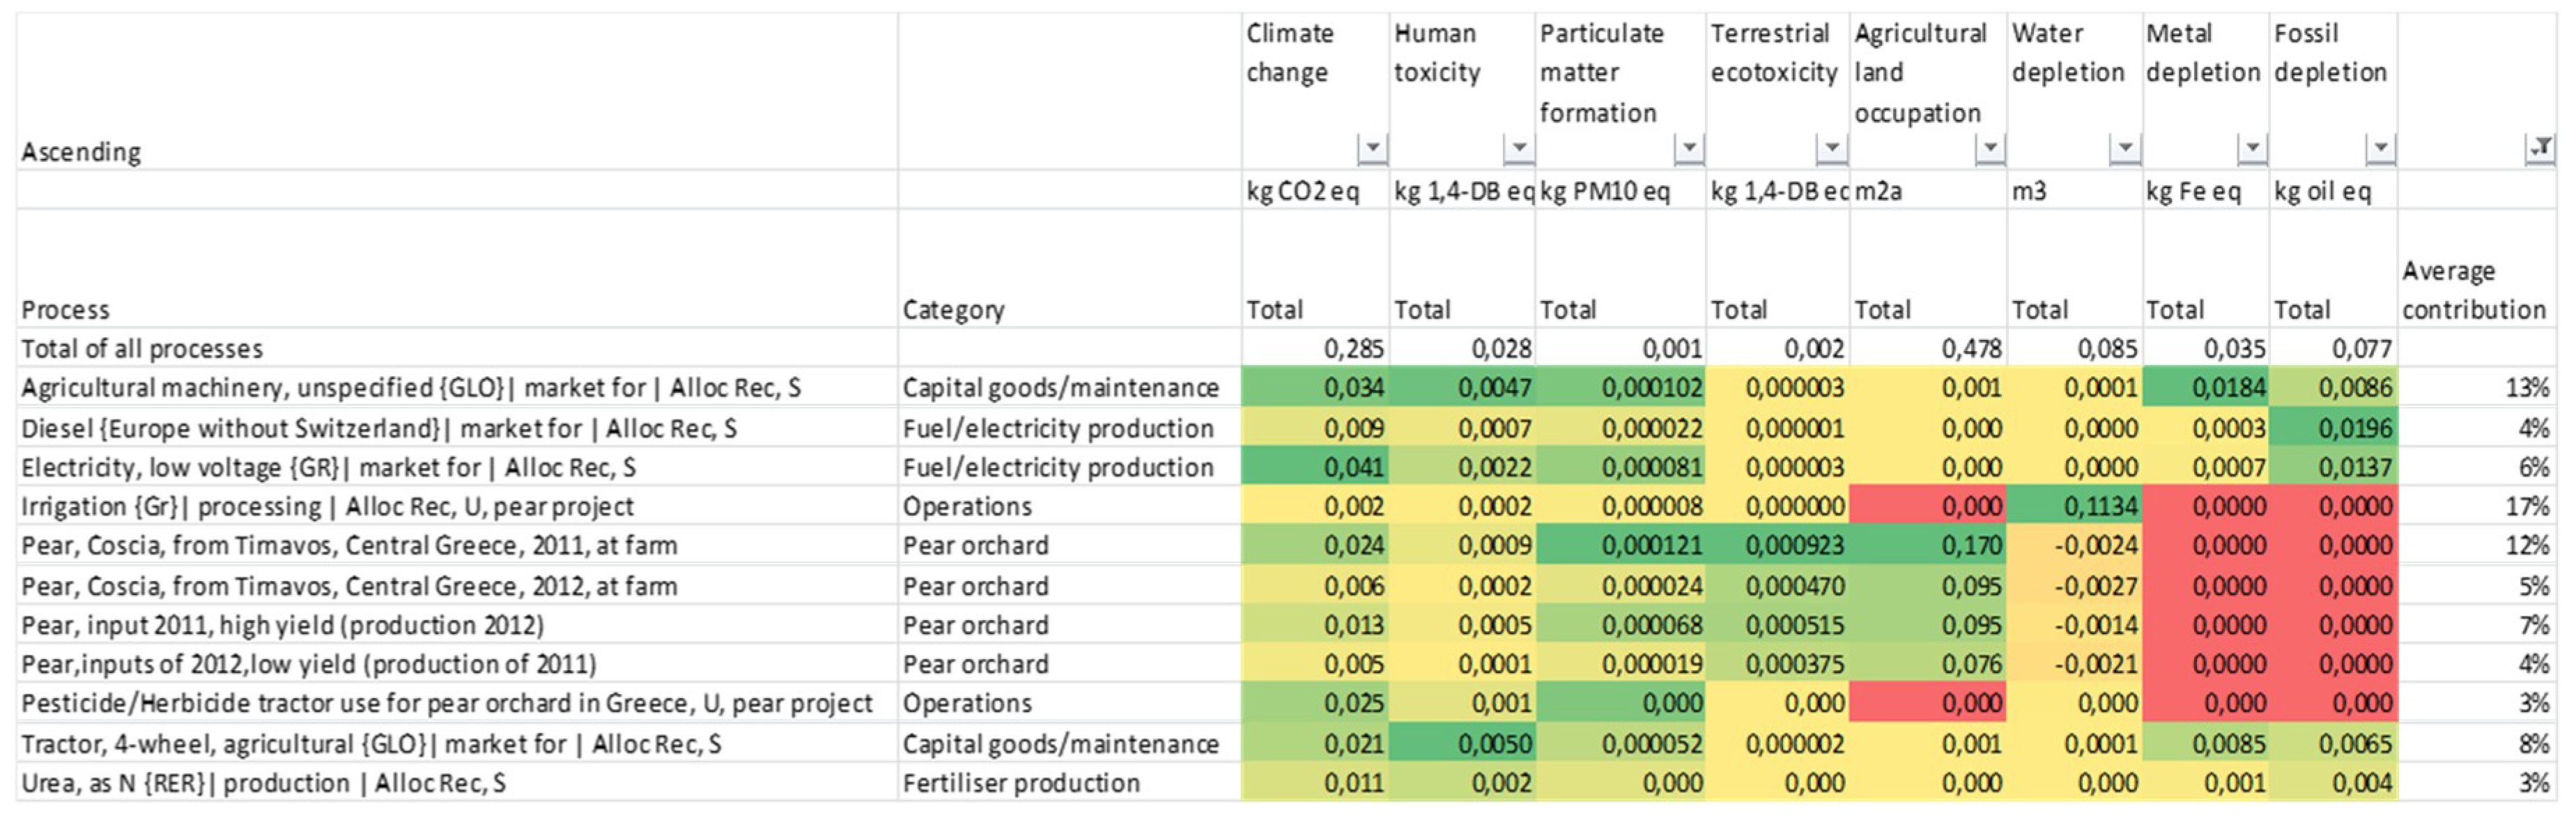Screen dimensions: 2576x822
Task: Click the active filter icon above Average contribution
Action: click(x=2539, y=148)
